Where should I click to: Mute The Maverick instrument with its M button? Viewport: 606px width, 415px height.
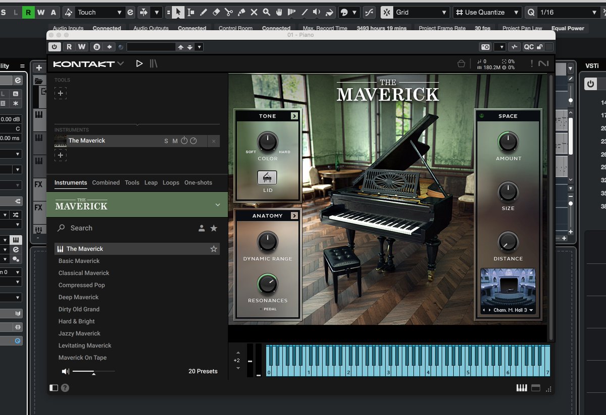[174, 141]
